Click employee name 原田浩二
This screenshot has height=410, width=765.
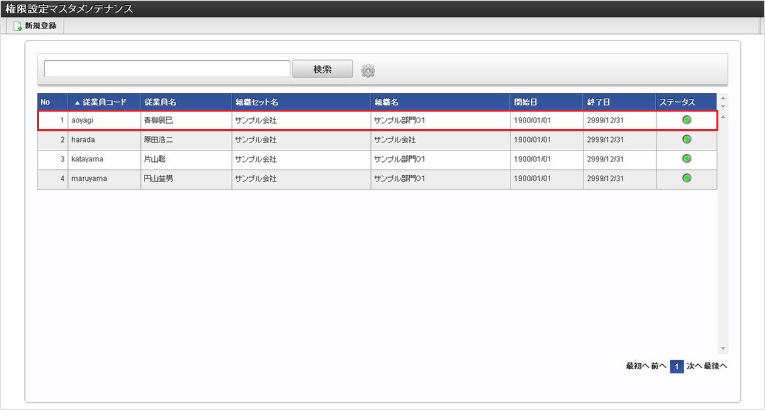(x=158, y=139)
